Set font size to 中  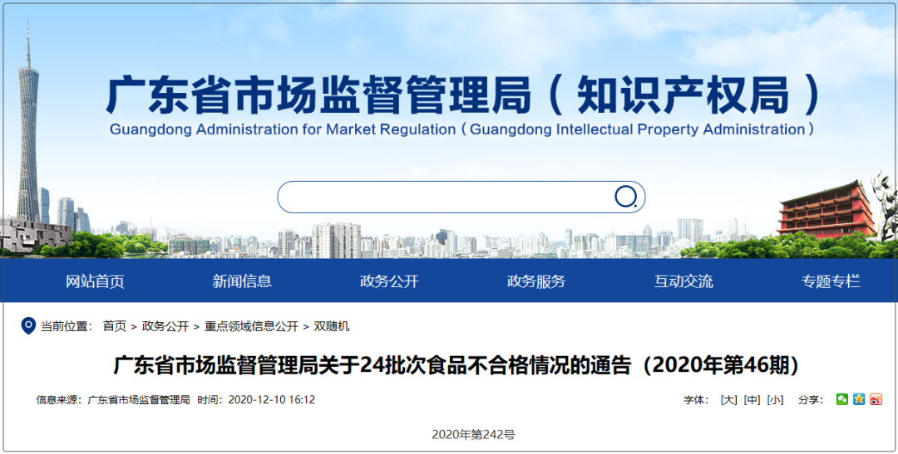click(x=752, y=400)
